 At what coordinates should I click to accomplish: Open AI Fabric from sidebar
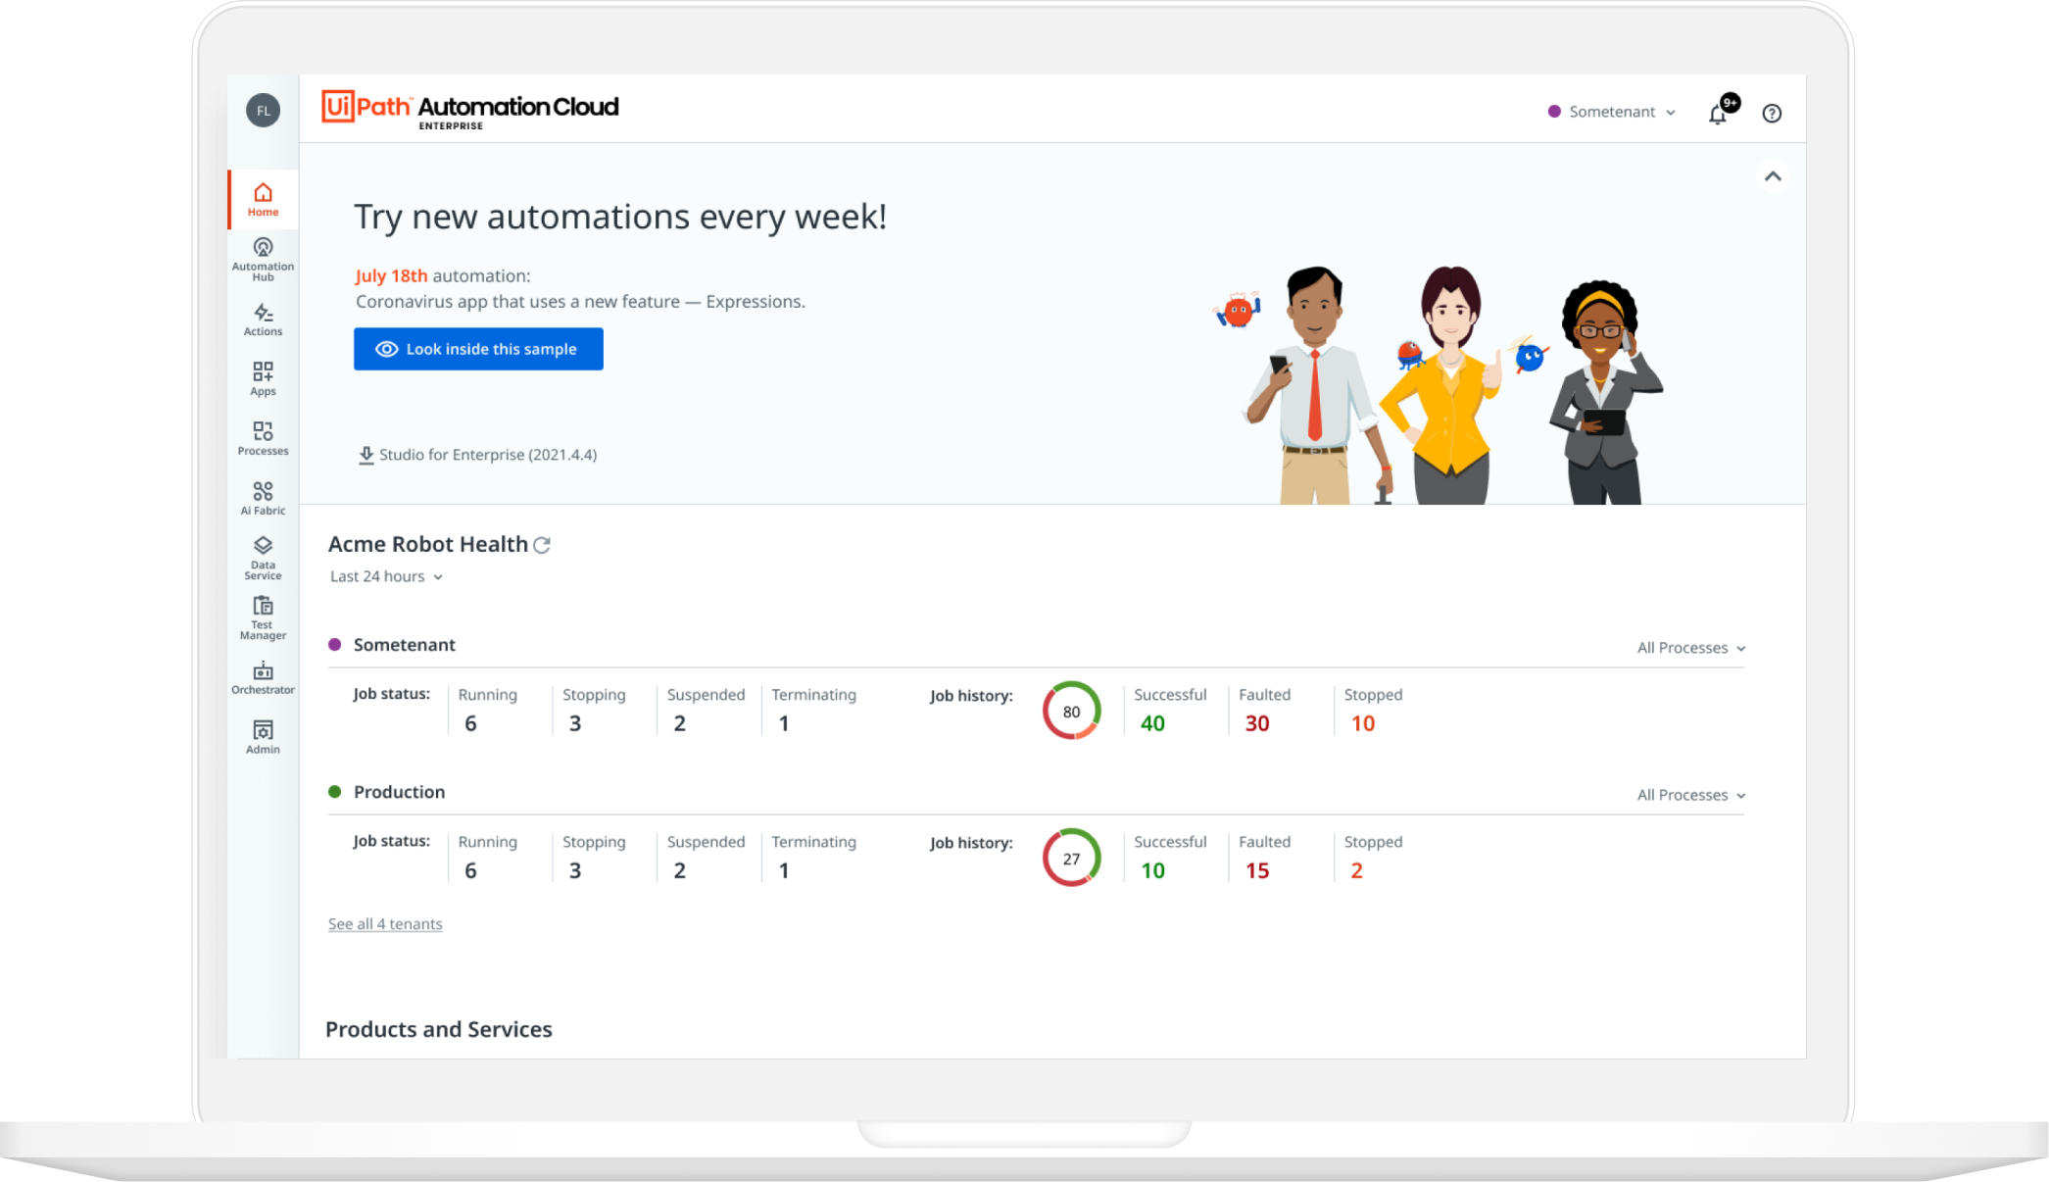pos(263,498)
